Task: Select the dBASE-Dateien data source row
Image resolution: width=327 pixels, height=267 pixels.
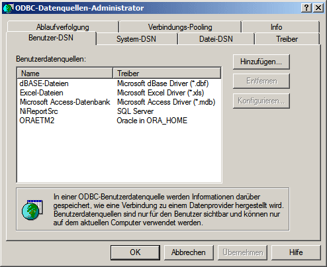Action: point(119,83)
